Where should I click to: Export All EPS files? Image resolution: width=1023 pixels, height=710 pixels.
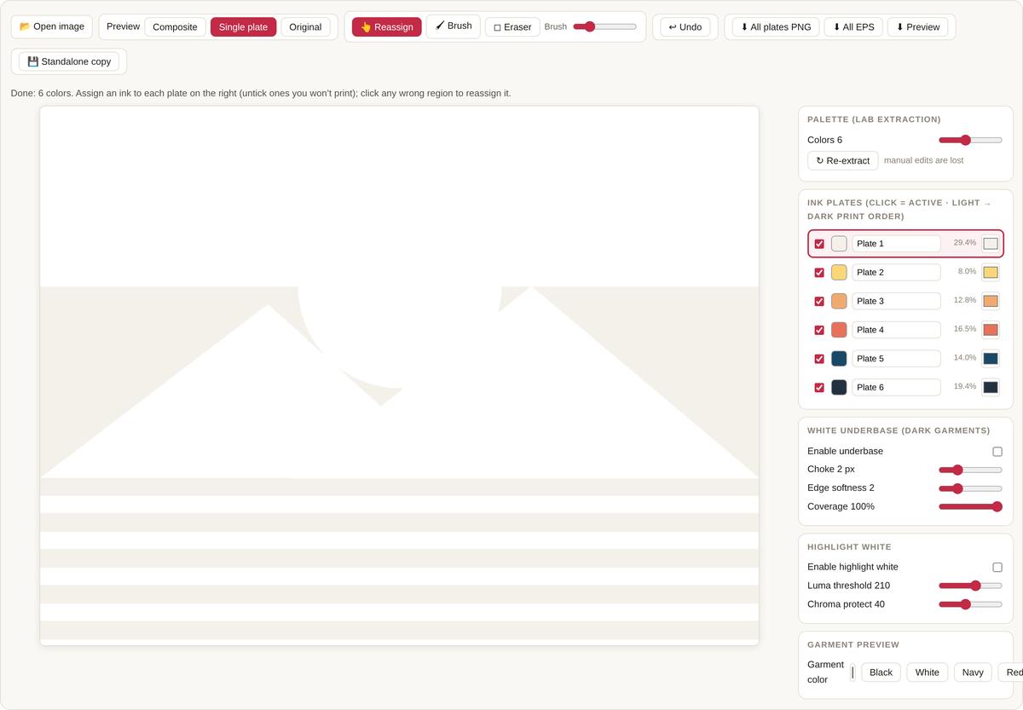click(x=853, y=27)
